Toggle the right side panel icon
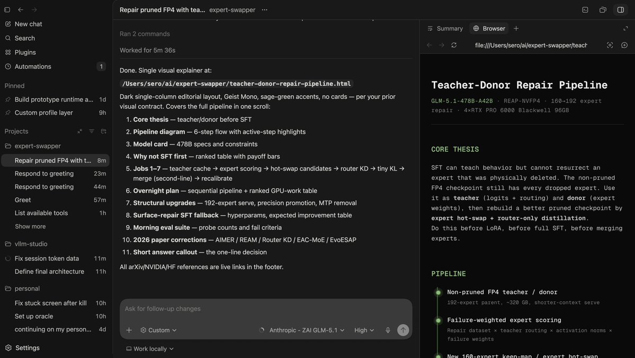 [620, 10]
